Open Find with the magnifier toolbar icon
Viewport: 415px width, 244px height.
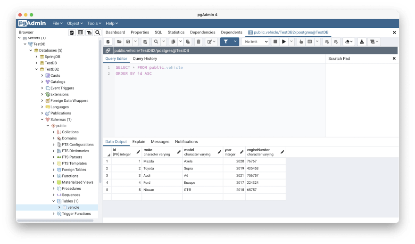pos(156,42)
